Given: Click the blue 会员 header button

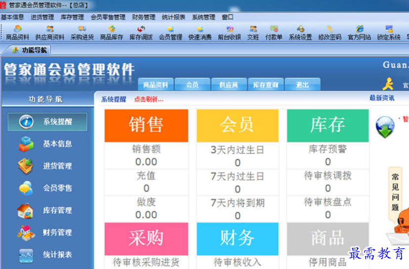Looking at the screenshot, I should pos(192,85).
